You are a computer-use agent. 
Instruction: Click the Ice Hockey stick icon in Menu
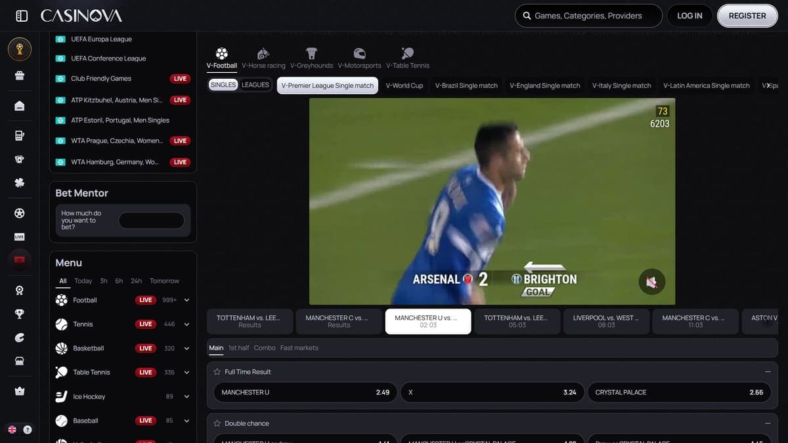(x=62, y=396)
